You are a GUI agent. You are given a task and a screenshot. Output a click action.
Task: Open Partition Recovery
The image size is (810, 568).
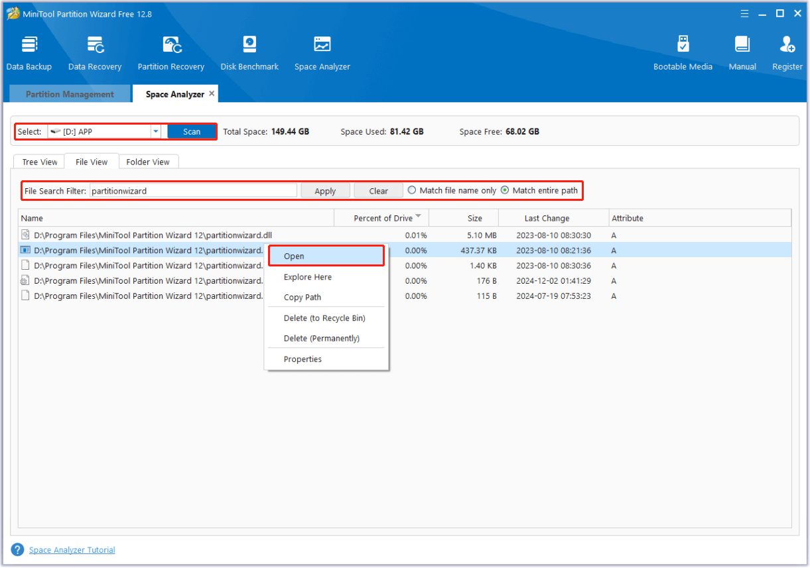point(171,53)
